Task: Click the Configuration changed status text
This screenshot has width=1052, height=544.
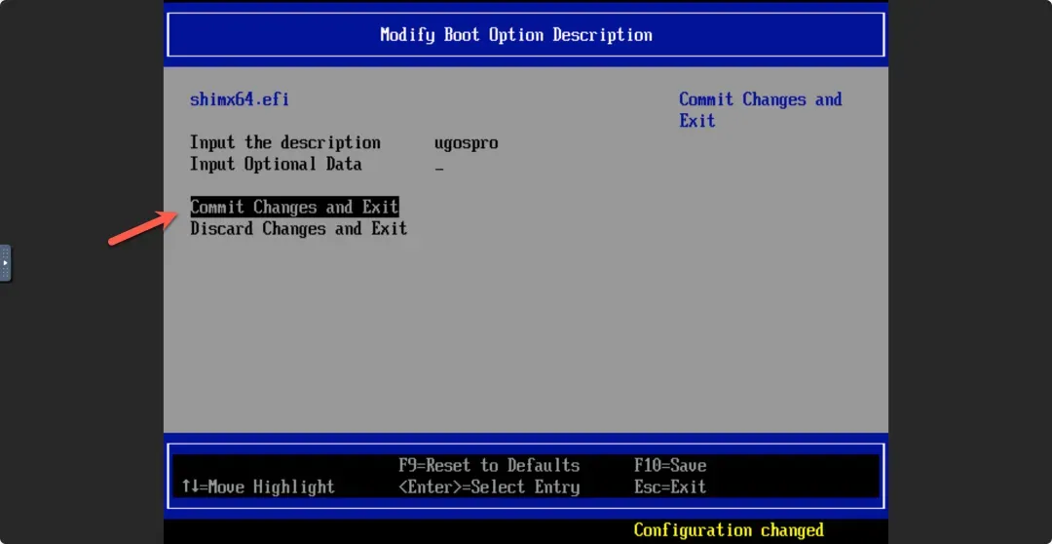Action: click(x=729, y=530)
